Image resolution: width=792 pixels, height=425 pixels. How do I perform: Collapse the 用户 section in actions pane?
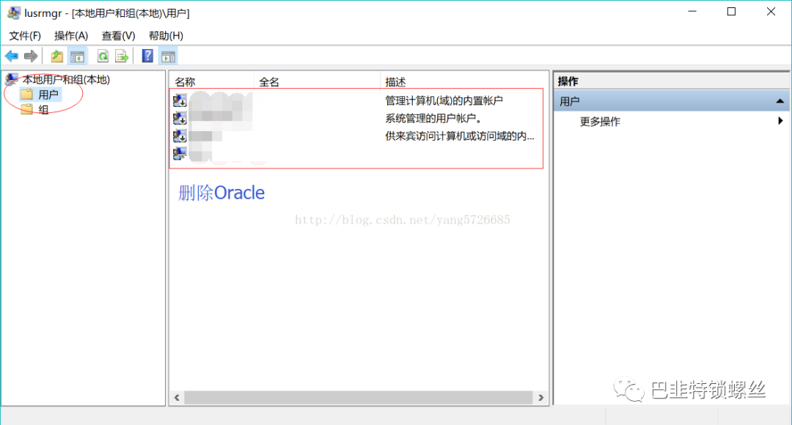(780, 101)
